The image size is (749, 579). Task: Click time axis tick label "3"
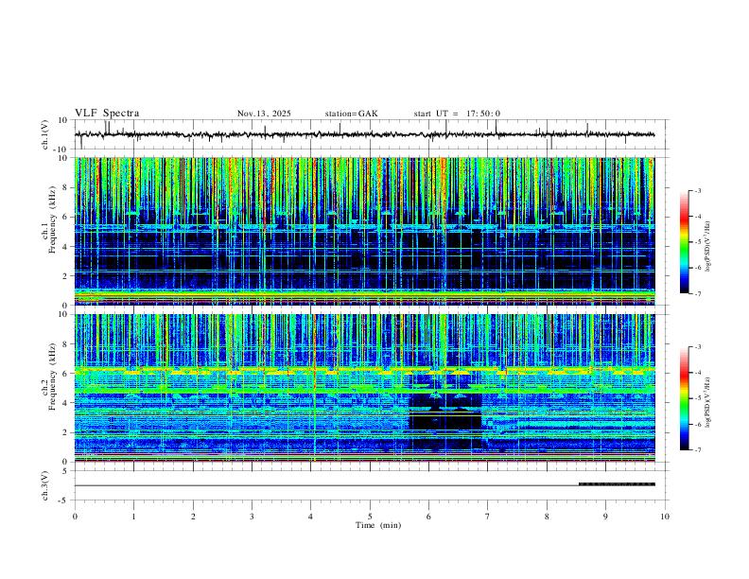(x=252, y=517)
